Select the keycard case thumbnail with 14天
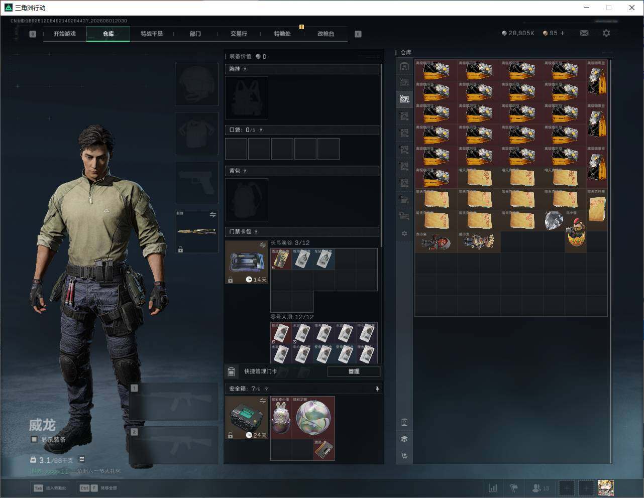This screenshot has width=644, height=498. point(247,262)
